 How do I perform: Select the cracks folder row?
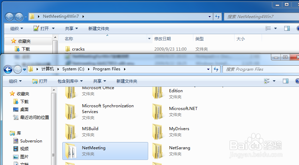tap(160, 49)
